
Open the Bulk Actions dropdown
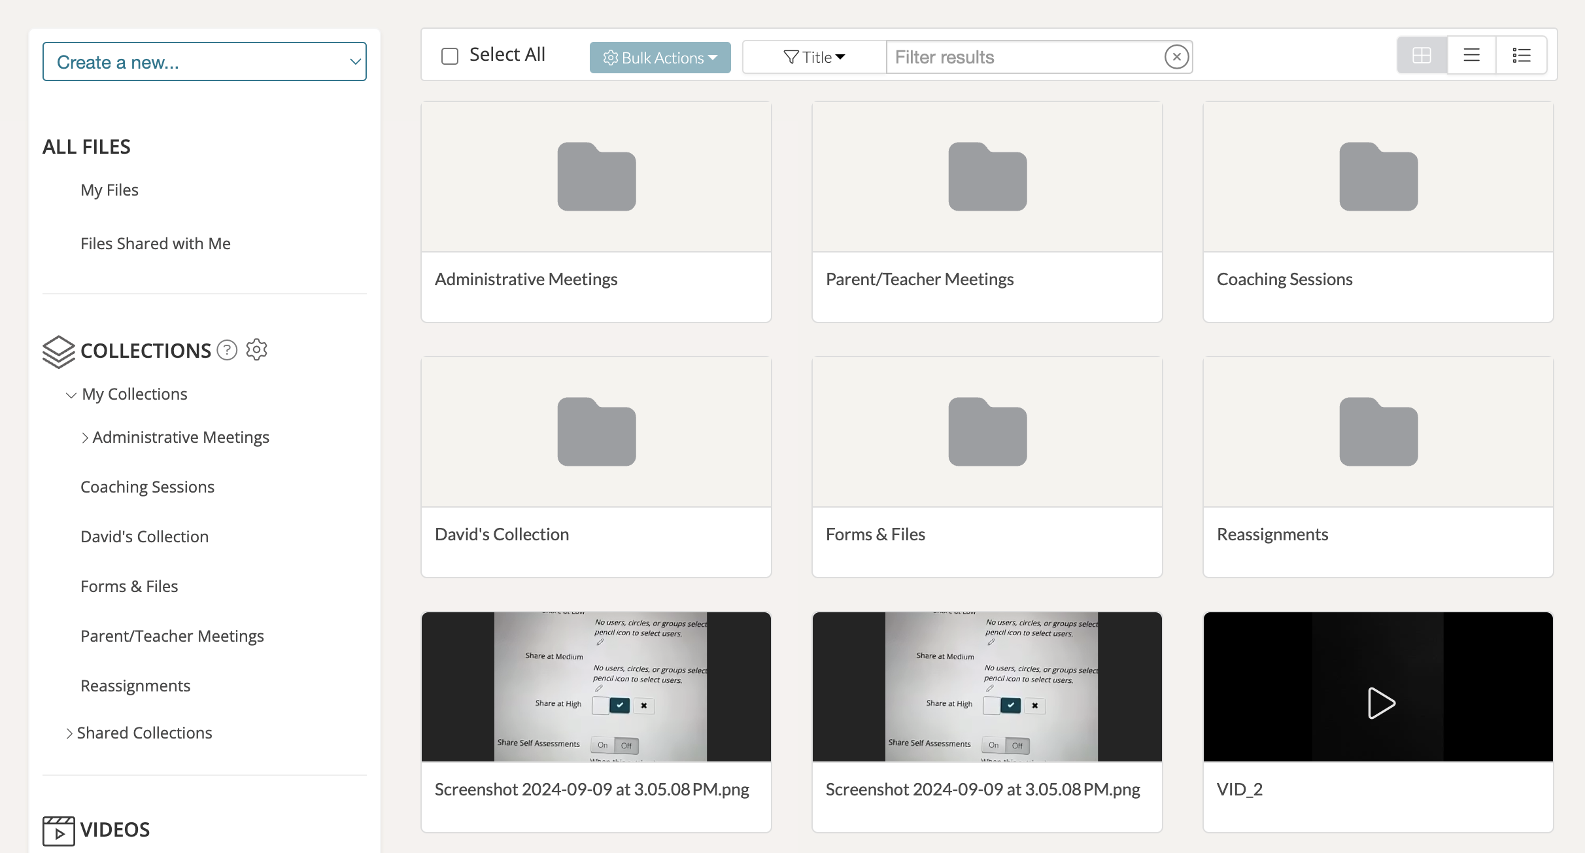pos(660,58)
